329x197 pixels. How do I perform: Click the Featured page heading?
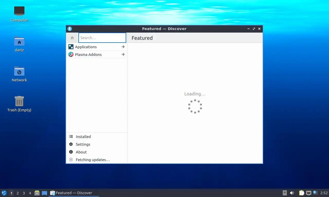coord(142,38)
